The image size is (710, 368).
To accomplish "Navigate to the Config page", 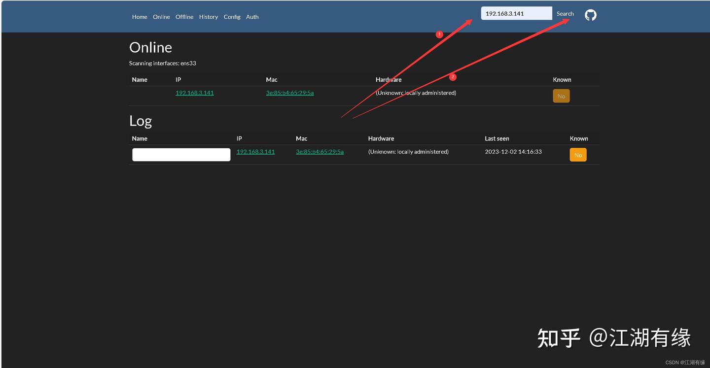I will pyautogui.click(x=232, y=16).
